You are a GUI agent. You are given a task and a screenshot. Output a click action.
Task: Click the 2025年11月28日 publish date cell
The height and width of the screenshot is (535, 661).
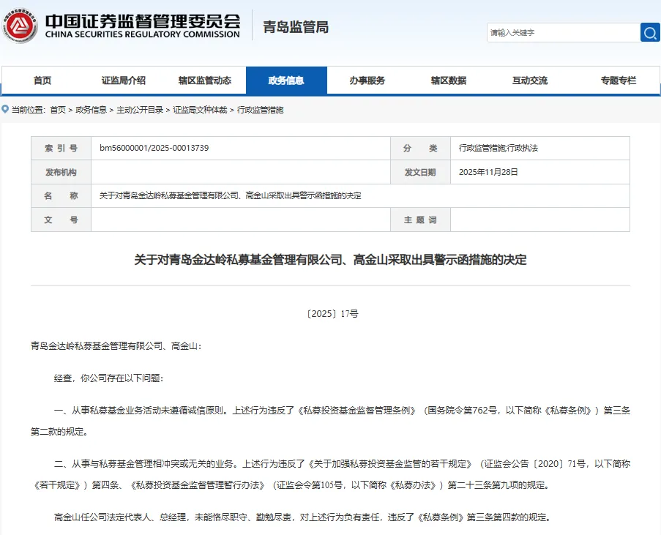pos(488,172)
